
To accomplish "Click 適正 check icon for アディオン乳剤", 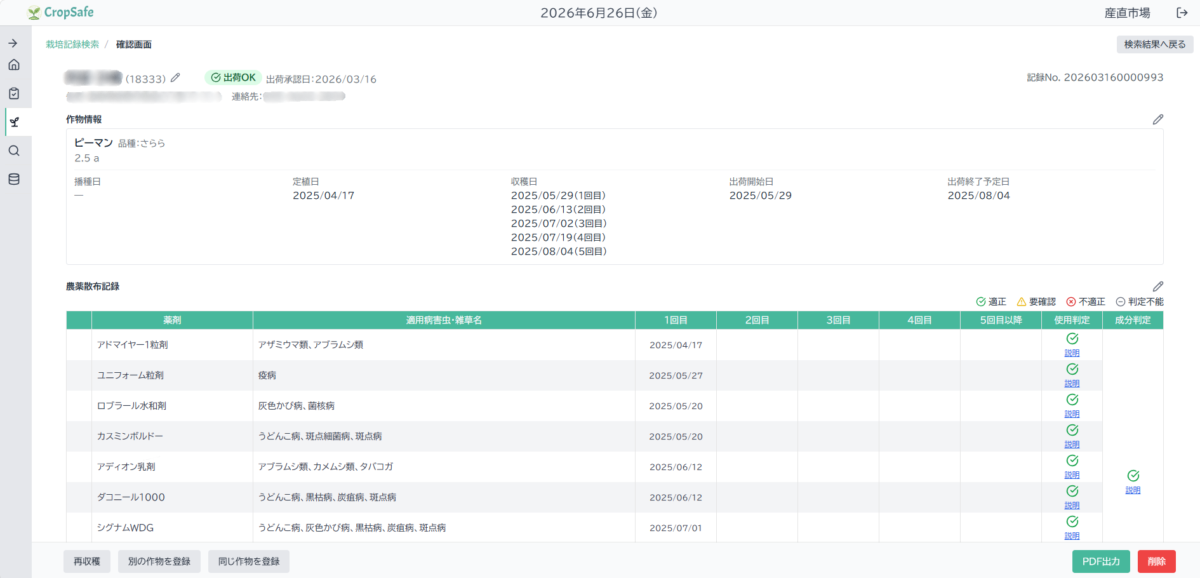I will click(1072, 460).
